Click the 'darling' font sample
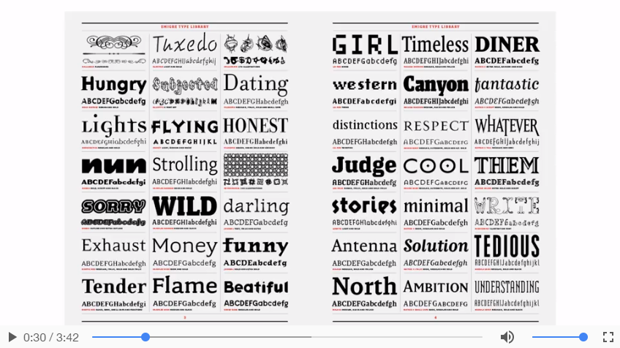Image resolution: width=620 pixels, height=348 pixels. (256, 206)
